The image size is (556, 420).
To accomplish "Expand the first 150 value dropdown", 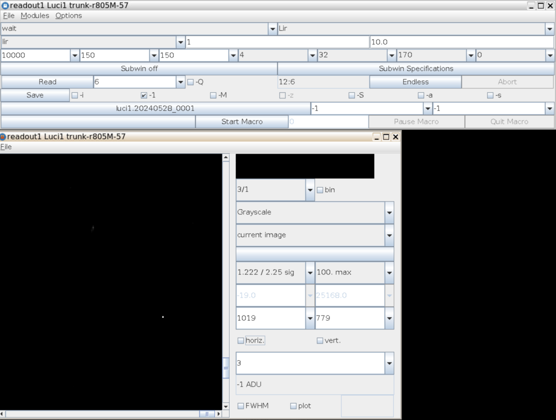I will 154,55.
